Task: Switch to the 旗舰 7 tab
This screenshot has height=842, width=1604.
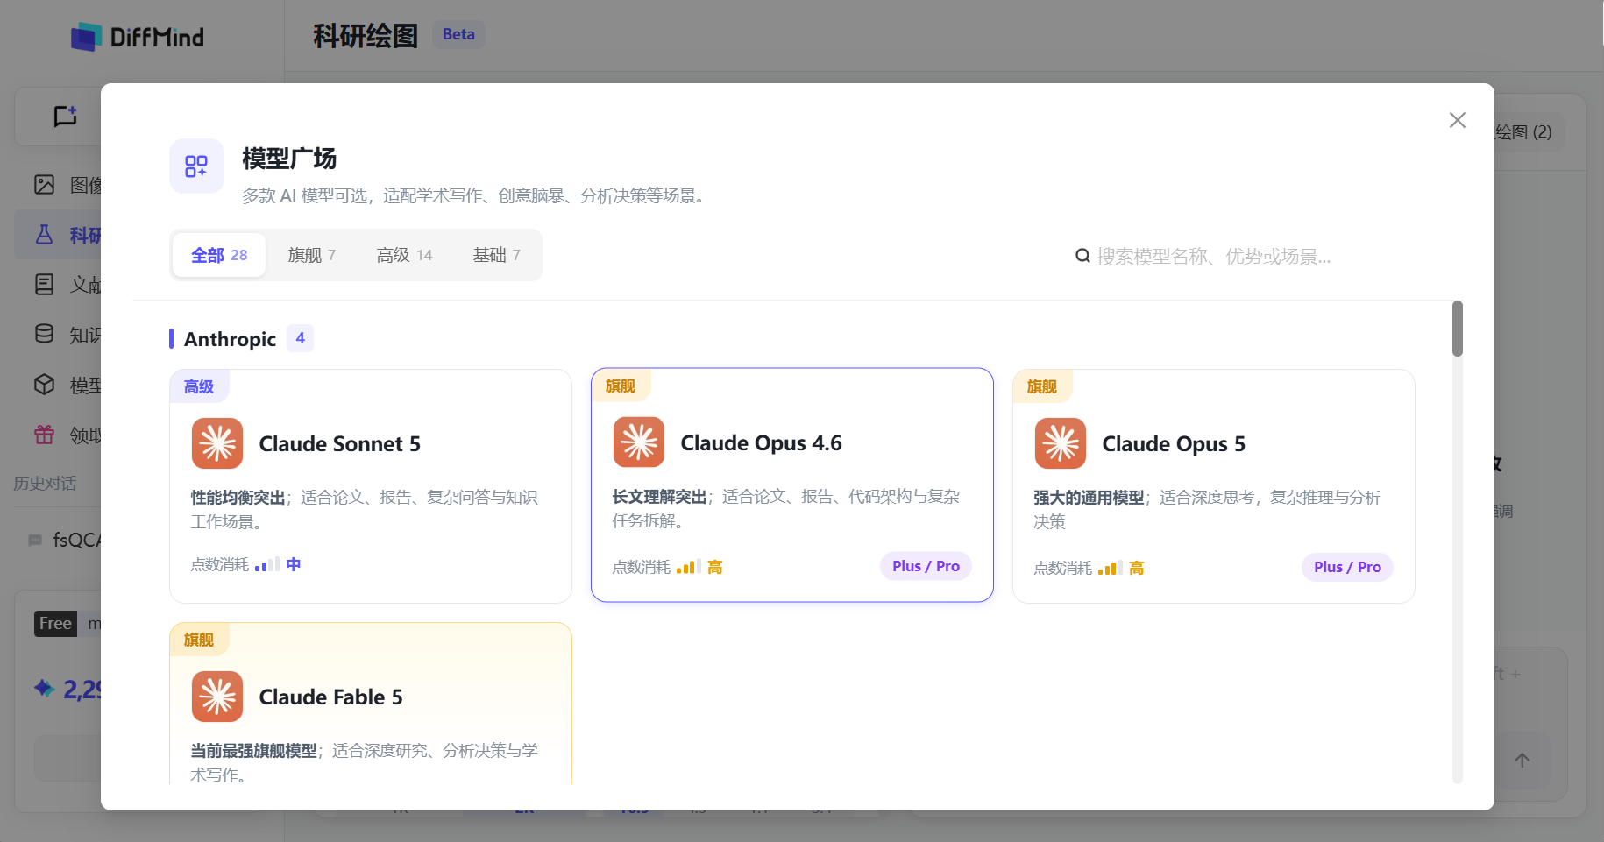Action: [312, 255]
